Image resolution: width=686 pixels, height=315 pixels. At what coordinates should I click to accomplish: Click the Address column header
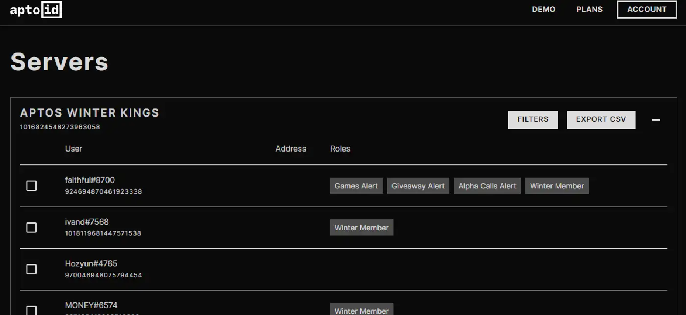click(x=291, y=149)
